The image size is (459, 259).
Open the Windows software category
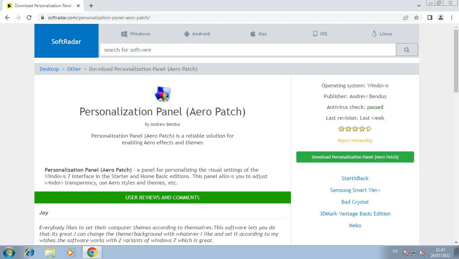click(x=135, y=34)
